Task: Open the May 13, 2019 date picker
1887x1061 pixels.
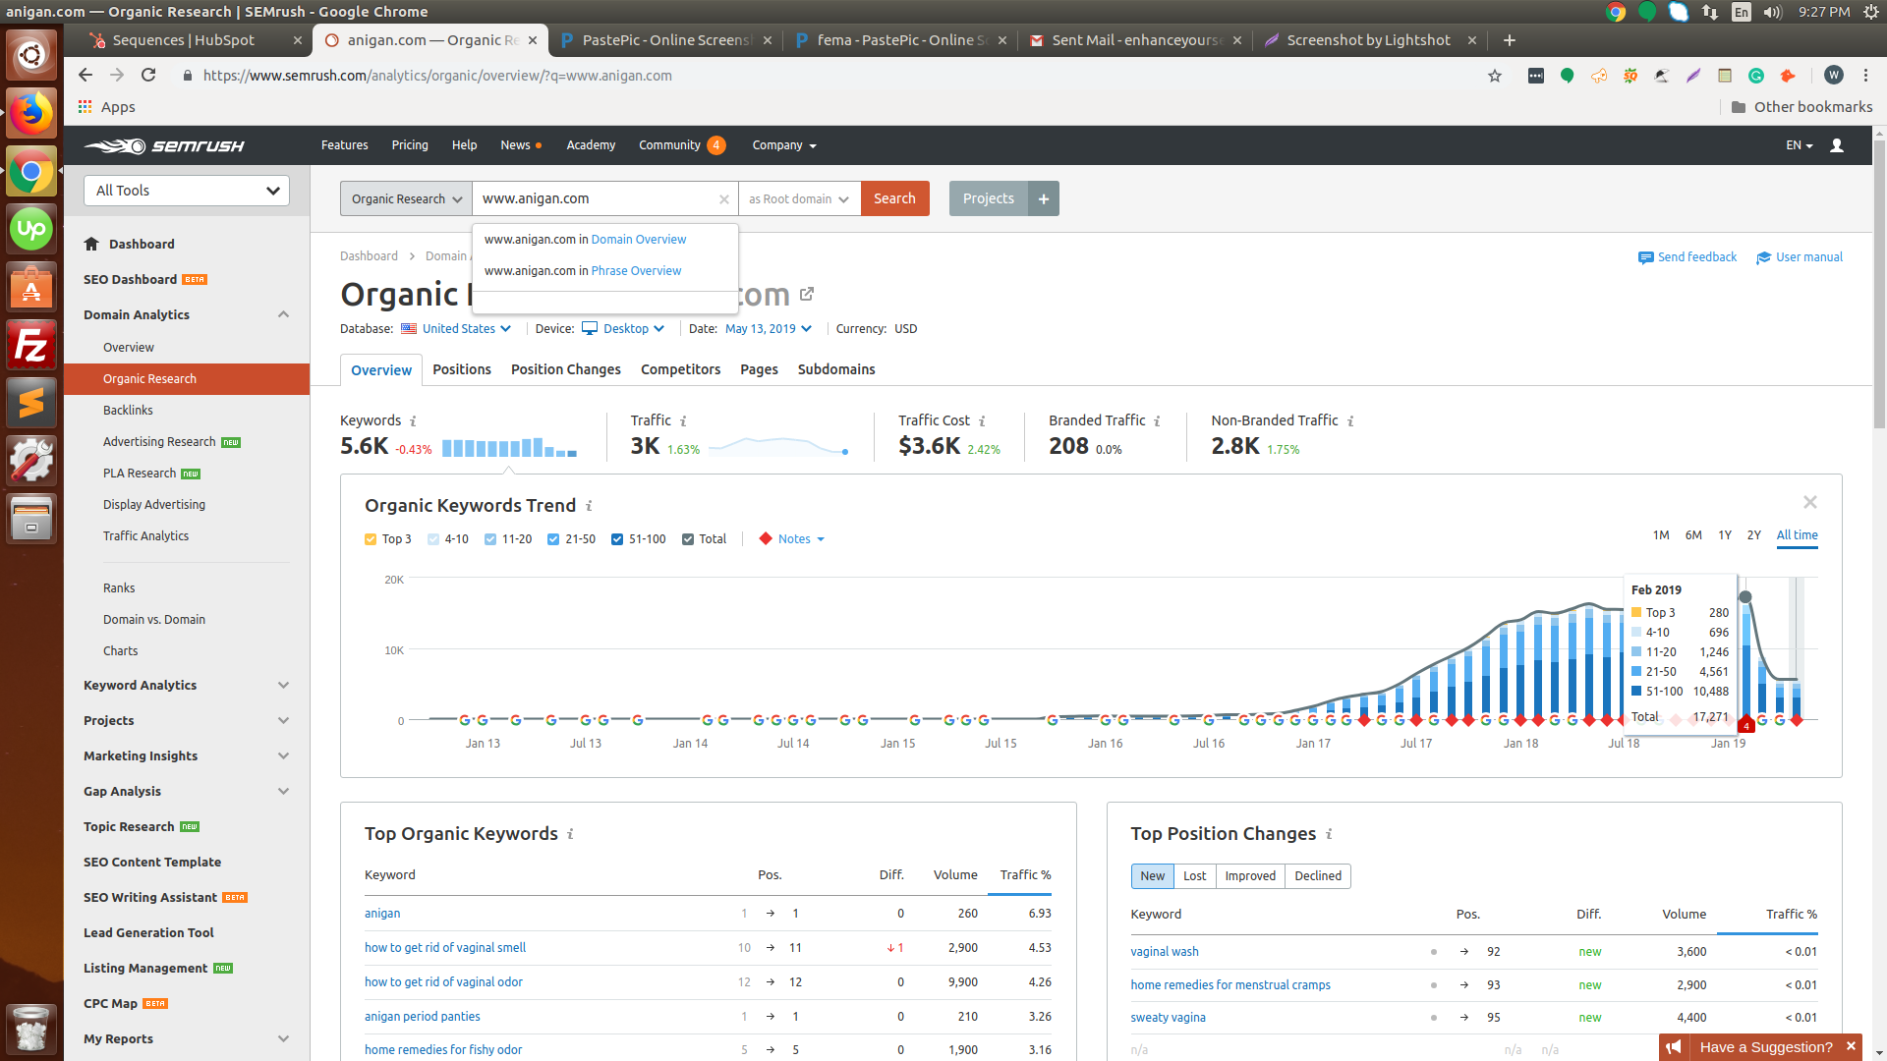Action: 769,329
